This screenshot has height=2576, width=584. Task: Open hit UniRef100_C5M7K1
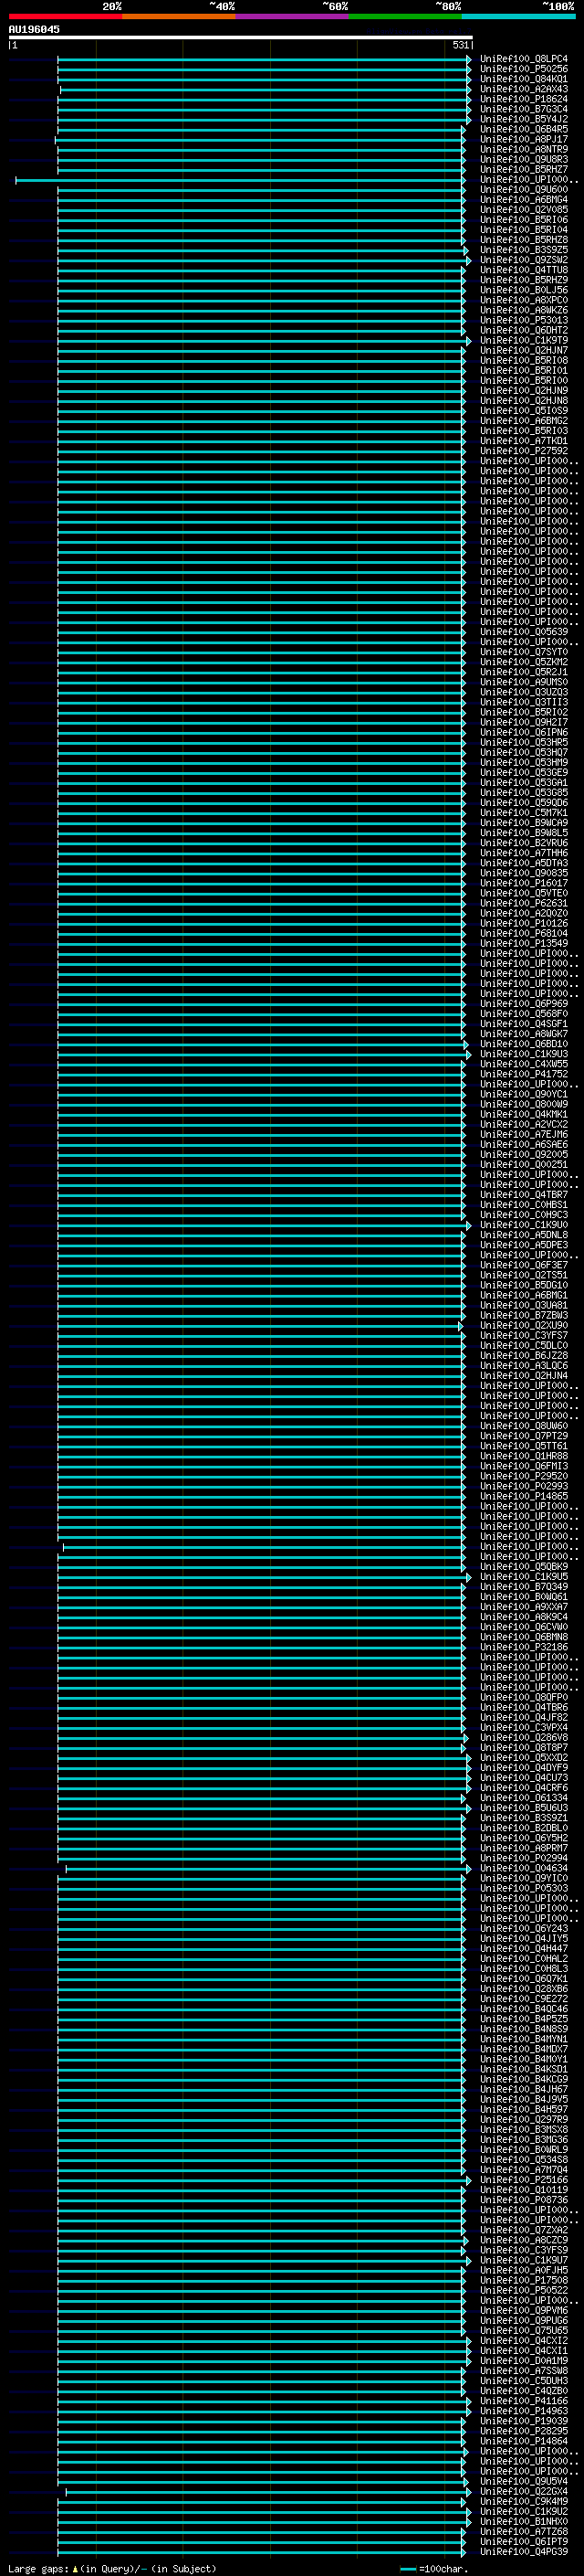coord(524,813)
